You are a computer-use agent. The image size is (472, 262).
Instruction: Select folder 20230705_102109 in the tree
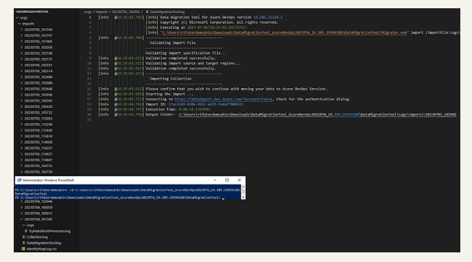[x=38, y=54]
